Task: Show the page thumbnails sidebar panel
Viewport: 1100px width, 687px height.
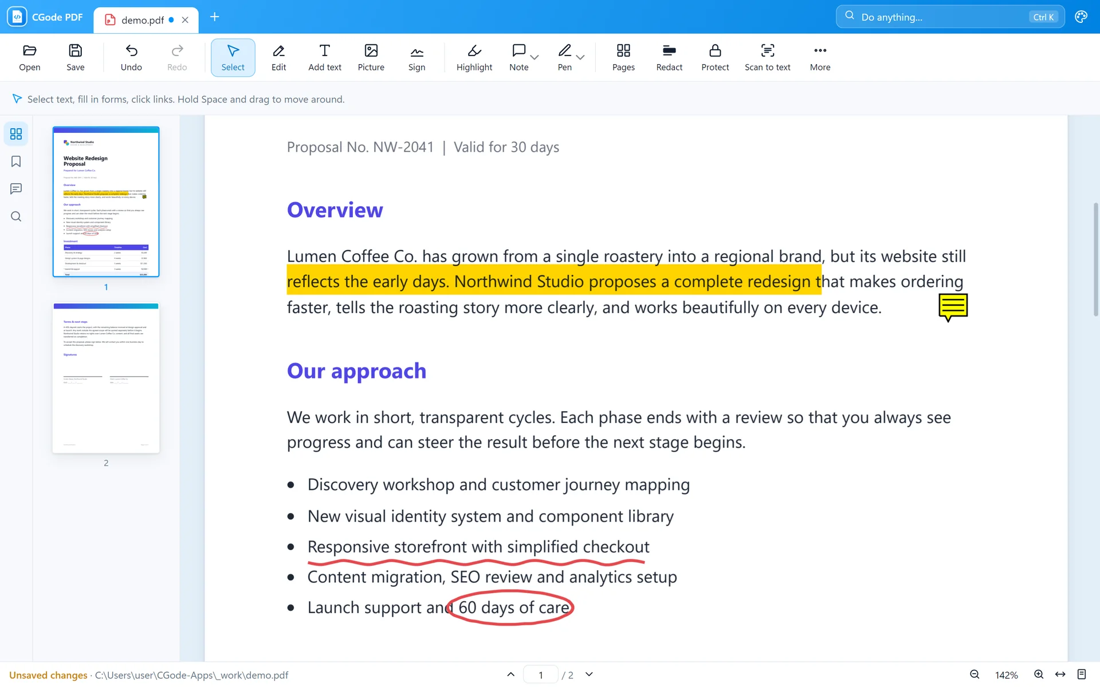Action: click(x=16, y=134)
